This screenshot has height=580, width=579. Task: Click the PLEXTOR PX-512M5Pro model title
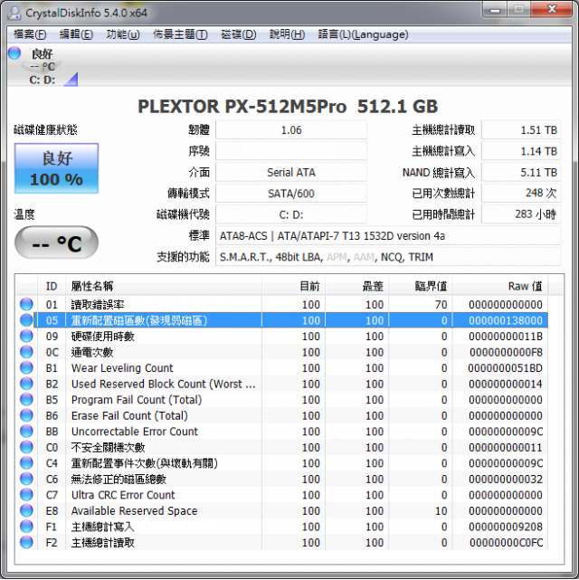[288, 107]
